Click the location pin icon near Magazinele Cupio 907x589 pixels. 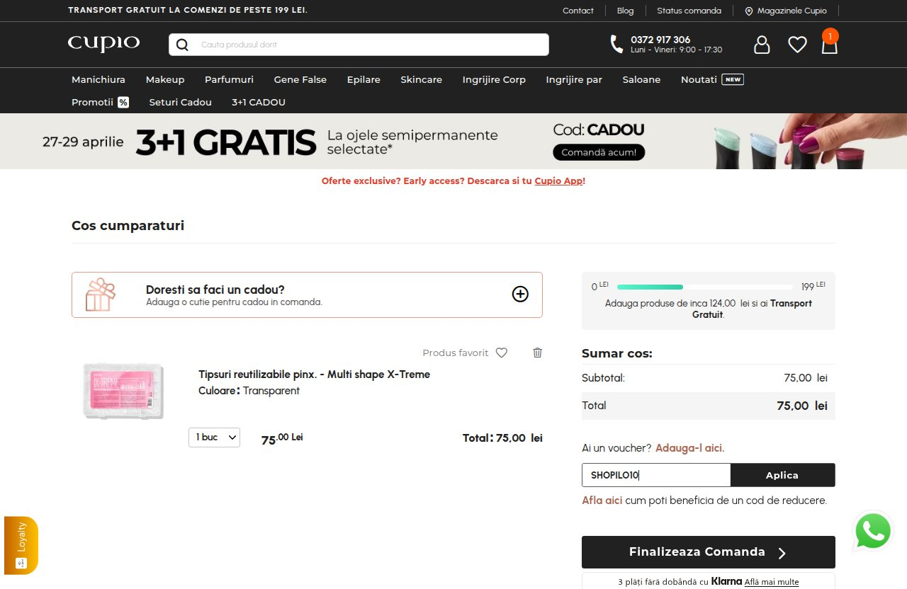tap(749, 11)
